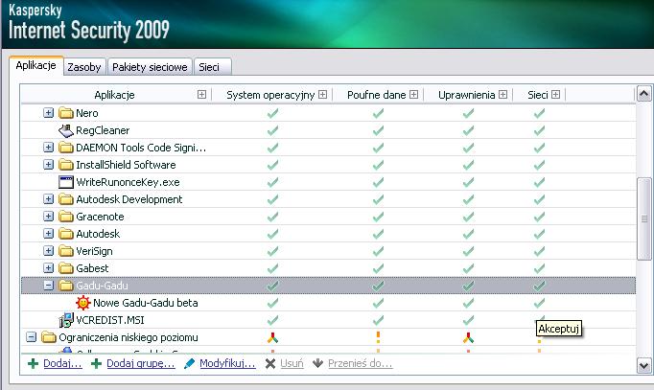Select the RegCleaner application icon
Screen dimensions: 654x390
click(x=66, y=131)
